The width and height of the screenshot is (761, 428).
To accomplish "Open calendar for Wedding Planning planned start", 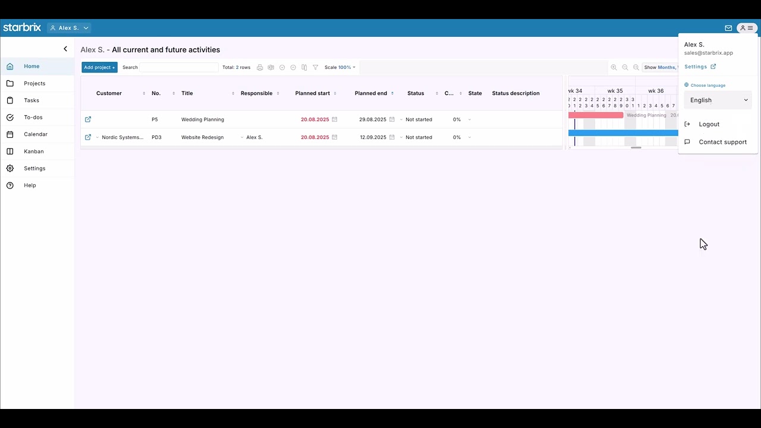I will tap(335, 119).
